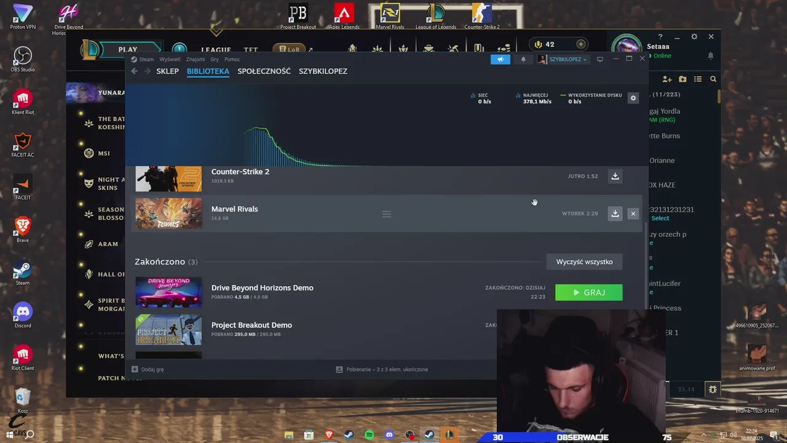Open Counter-Strike 2 download thumbnail
The image size is (787, 443).
click(168, 178)
